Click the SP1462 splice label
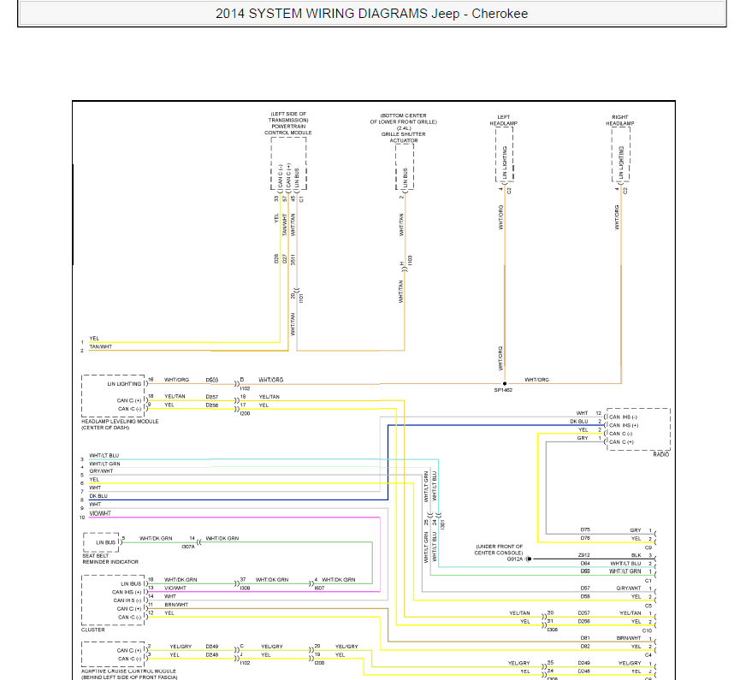Screen dimensions: 746x680 point(503,390)
